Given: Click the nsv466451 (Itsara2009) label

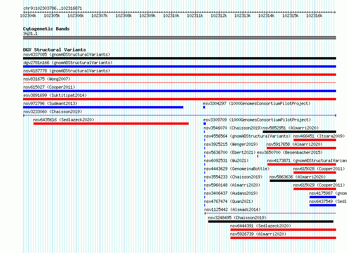Looking at the screenshot, I should click(319, 136).
